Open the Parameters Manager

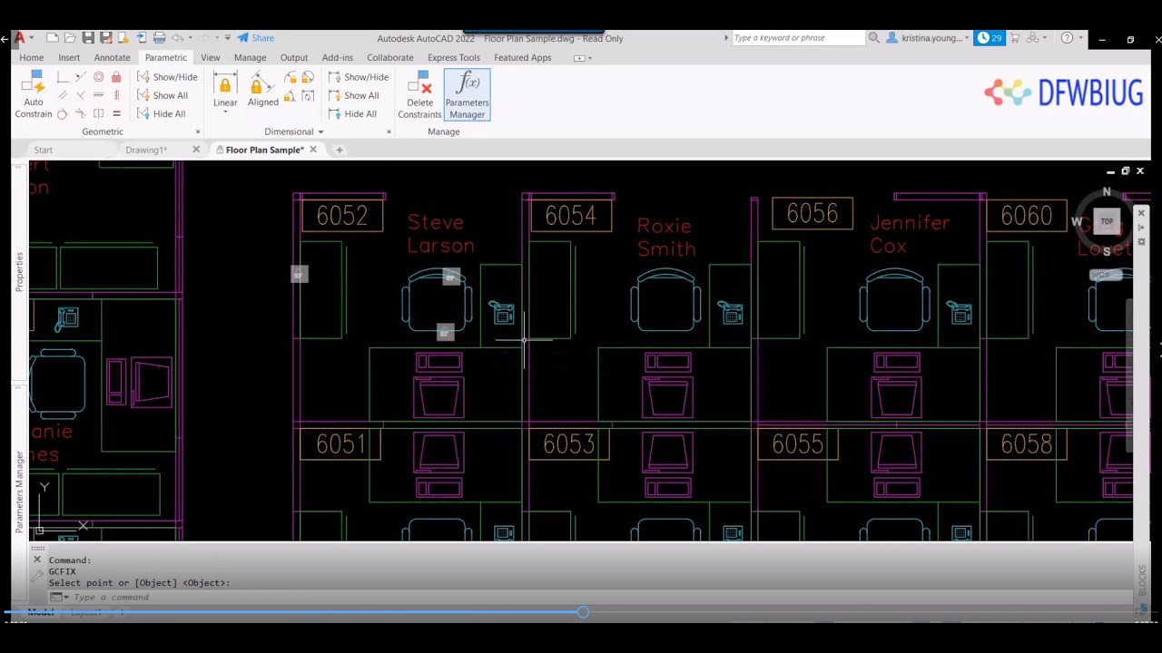467,95
